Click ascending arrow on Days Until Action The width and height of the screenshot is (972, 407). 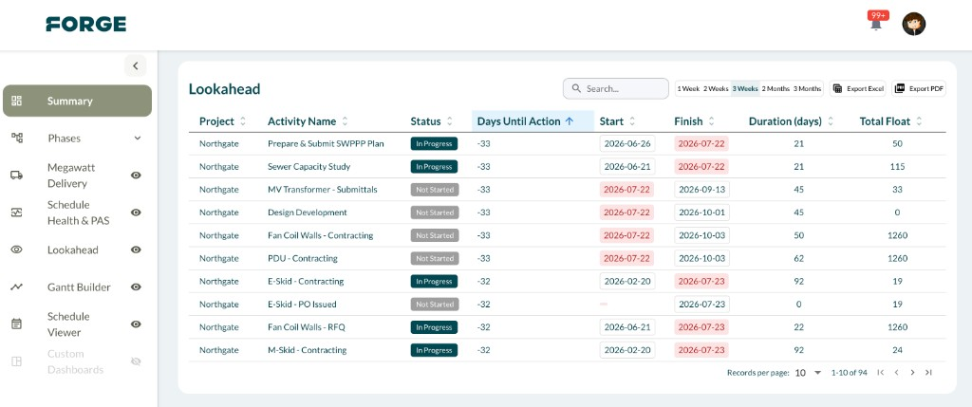coord(570,121)
